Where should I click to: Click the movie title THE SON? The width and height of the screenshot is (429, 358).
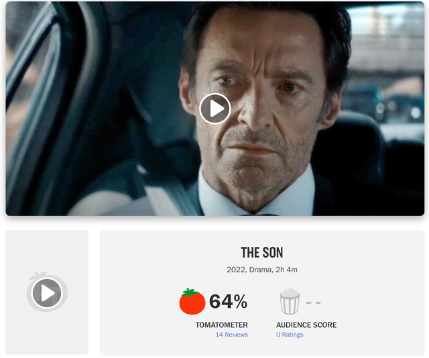(262, 252)
